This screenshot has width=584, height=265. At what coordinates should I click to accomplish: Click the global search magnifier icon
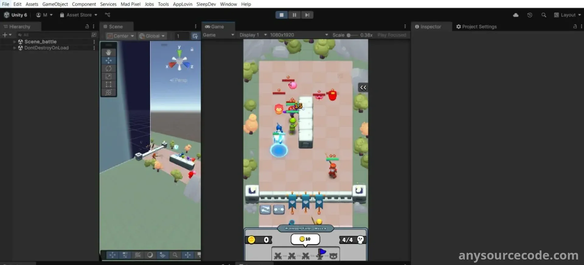click(544, 15)
